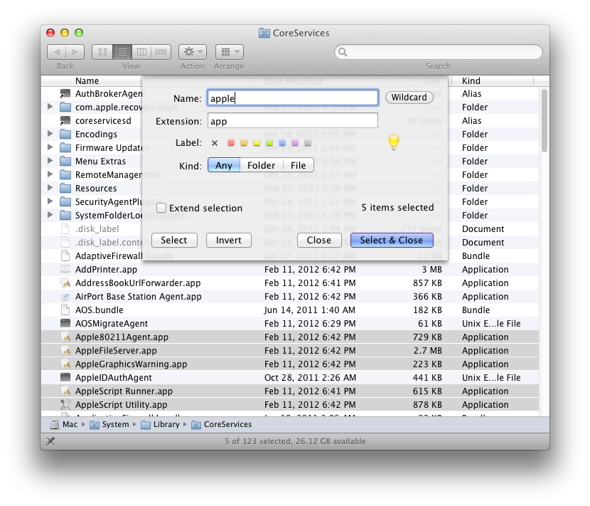Select Folder in the Kind selector
Image resolution: width=590 pixels, height=506 pixels.
(x=262, y=164)
